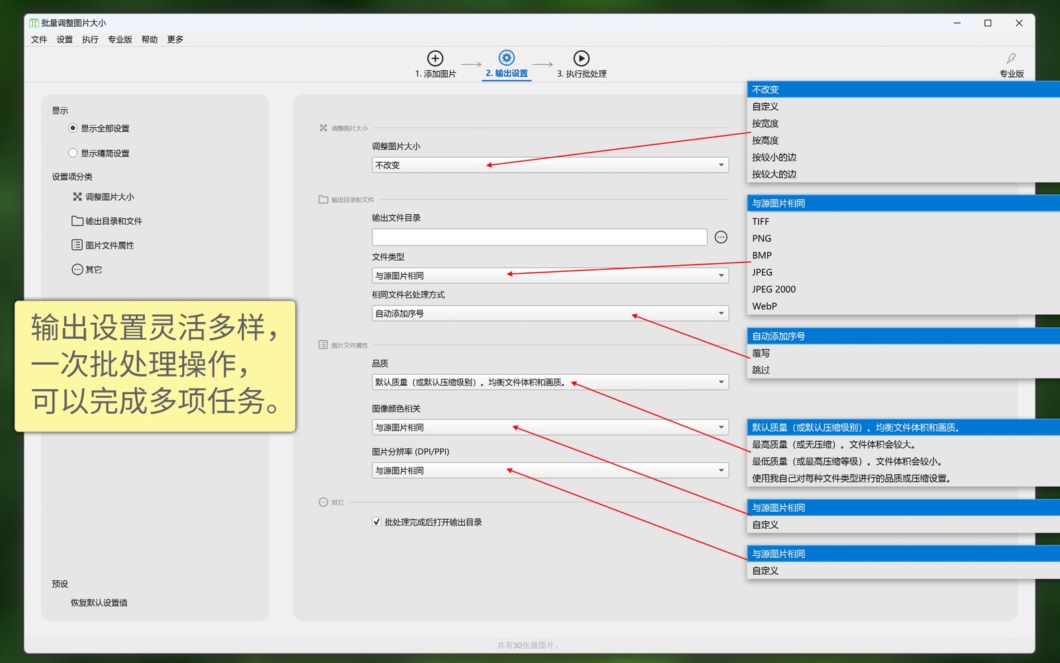
Task: Choose 按较大的边 resize option
Action: [x=903, y=174]
